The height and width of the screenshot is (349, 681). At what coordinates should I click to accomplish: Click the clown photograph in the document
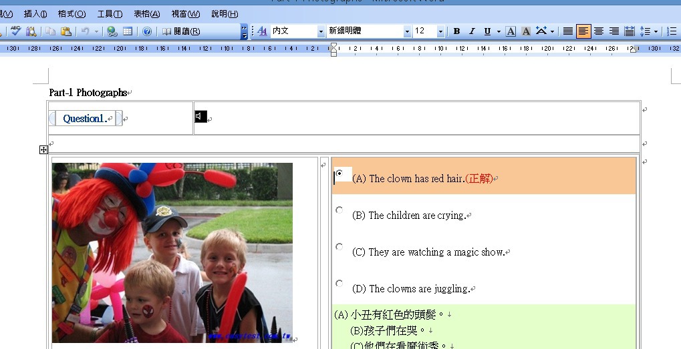point(172,252)
